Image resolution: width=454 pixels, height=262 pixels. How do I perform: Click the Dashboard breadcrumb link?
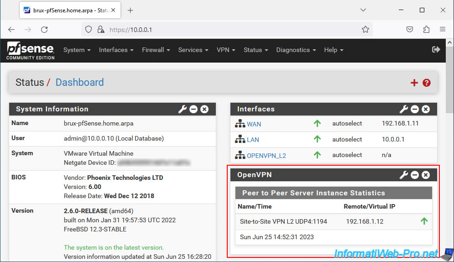[x=80, y=83]
